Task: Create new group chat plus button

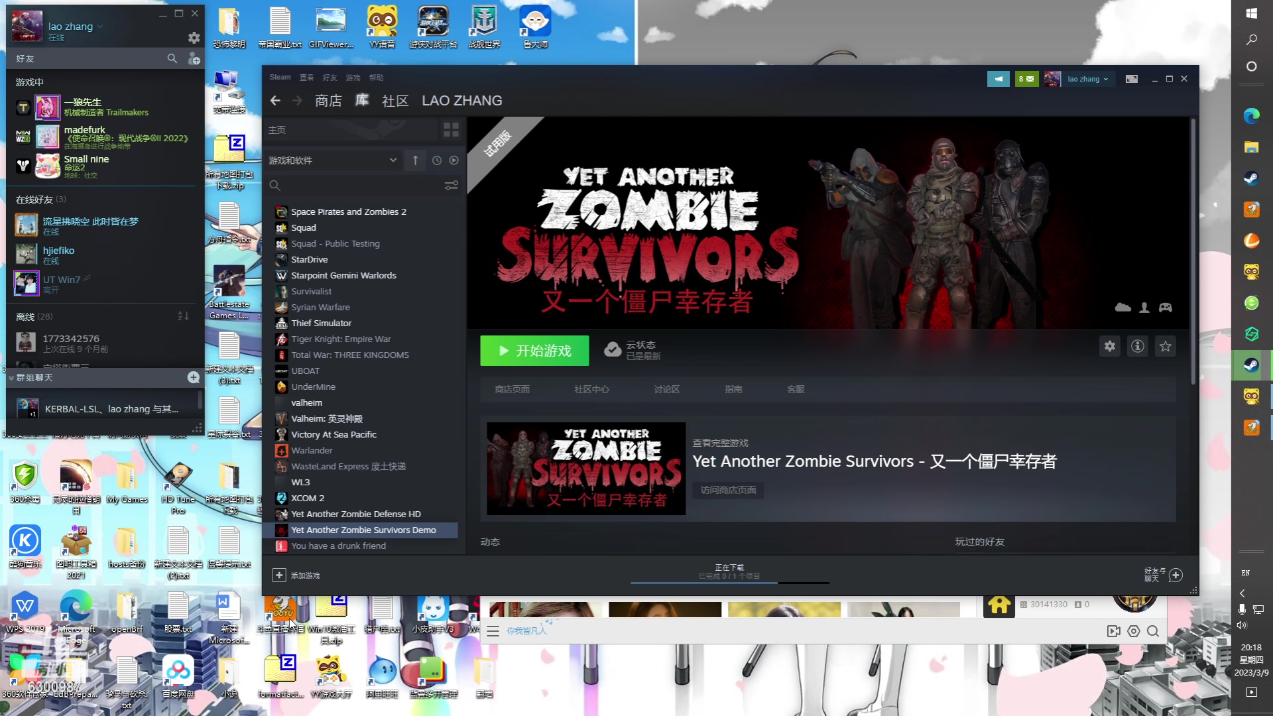Action: tap(194, 377)
